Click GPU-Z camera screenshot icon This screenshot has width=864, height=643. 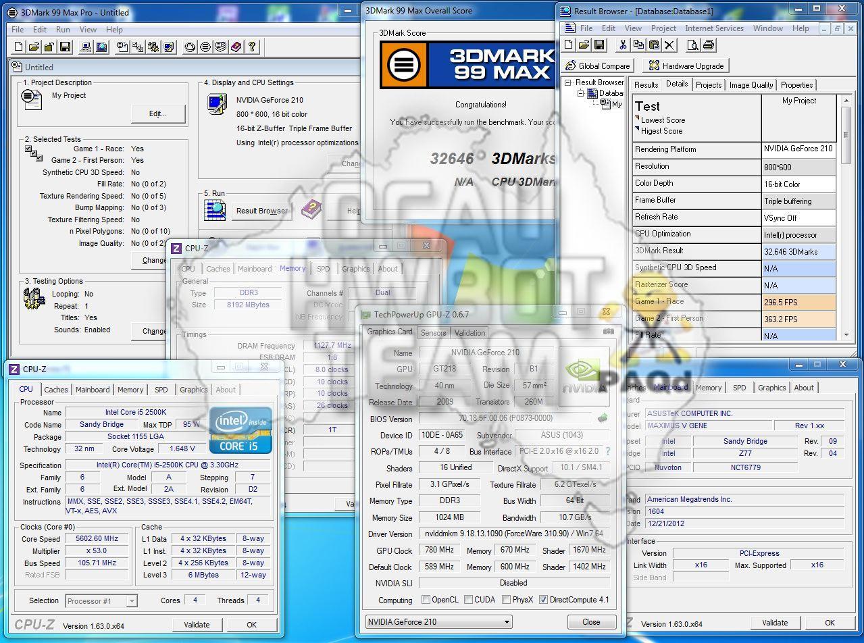(609, 332)
